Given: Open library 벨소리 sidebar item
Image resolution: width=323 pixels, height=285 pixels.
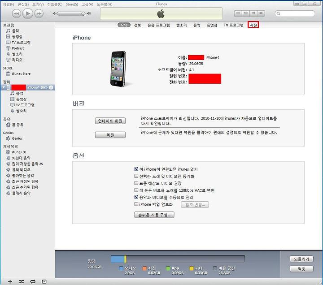Looking at the screenshot, I should coord(17,54).
